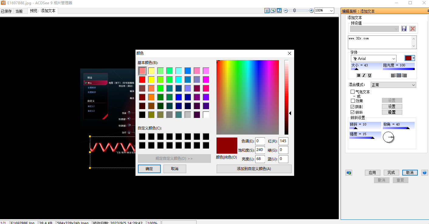The width and height of the screenshot is (429, 224).
Task: Open the help icon on the edit panel
Action: [424, 172]
